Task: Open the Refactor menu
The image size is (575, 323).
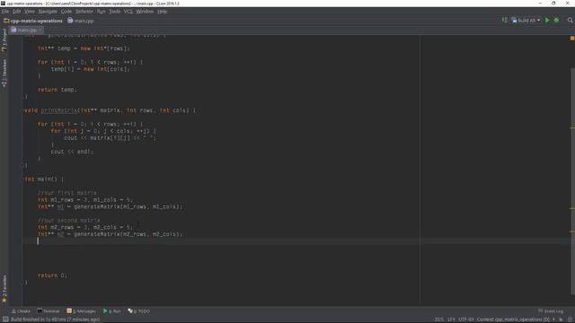Action: [x=84, y=12]
